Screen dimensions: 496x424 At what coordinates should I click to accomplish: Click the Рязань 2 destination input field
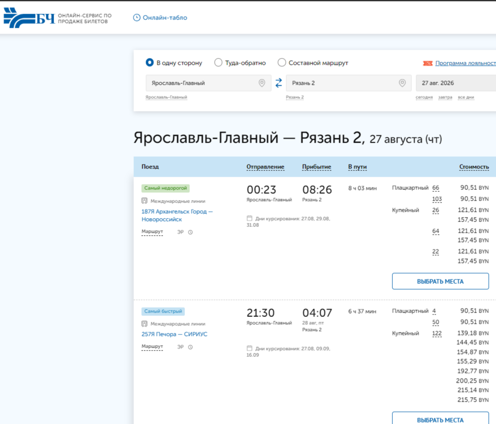(x=349, y=83)
